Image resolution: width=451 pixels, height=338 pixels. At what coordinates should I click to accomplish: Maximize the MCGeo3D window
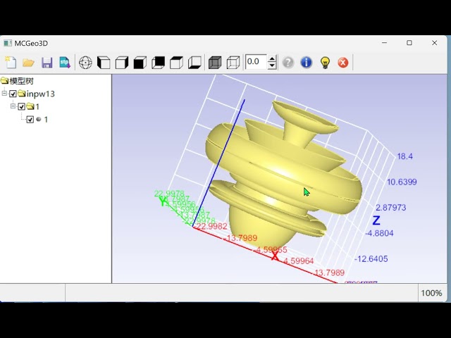pos(409,43)
